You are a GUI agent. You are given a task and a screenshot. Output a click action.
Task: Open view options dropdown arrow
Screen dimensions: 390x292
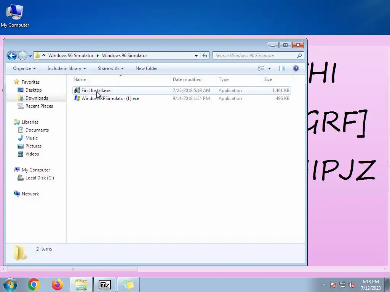269,68
